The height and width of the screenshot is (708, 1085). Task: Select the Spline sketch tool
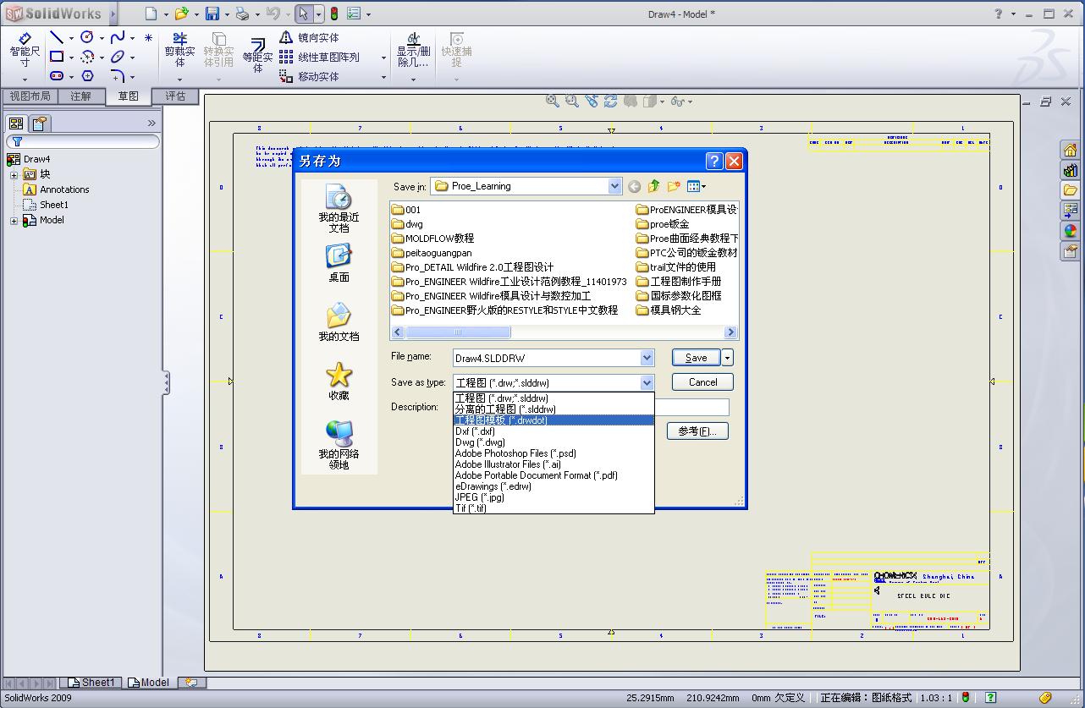(x=118, y=37)
